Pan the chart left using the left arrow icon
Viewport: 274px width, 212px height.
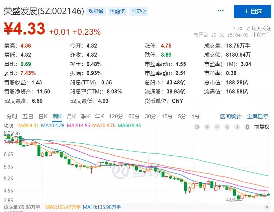(x=227, y=127)
